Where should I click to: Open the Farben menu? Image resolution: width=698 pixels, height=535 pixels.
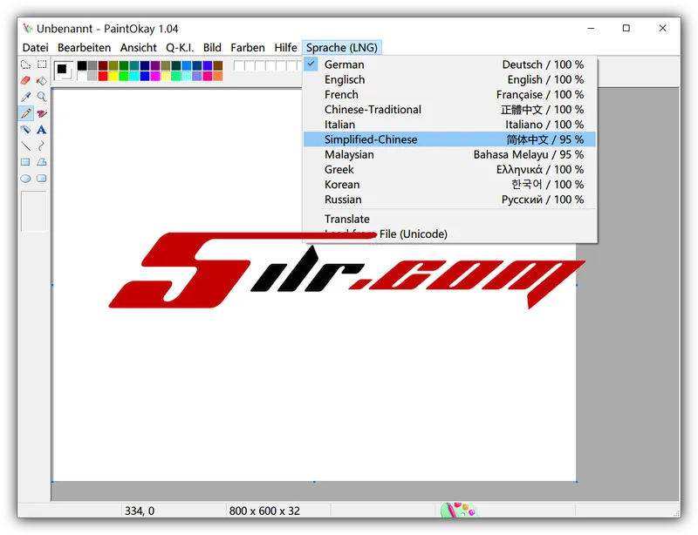pyautogui.click(x=248, y=48)
